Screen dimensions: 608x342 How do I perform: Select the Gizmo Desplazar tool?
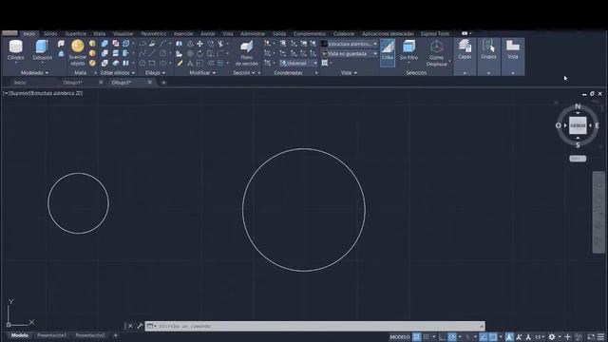437,53
